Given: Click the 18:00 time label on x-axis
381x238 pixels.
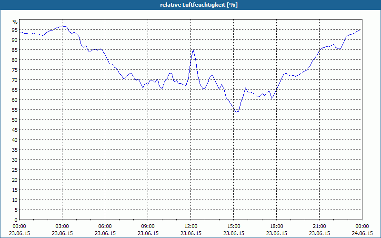Looking at the screenshot, I should (277, 227).
